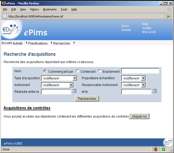Click the Firefox icon in status bar
The width and height of the screenshot is (174, 153).
click(x=156, y=149)
